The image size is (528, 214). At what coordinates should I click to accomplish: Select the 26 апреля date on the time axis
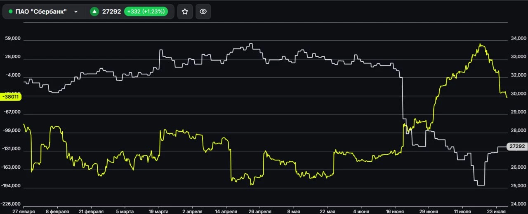[260, 211]
